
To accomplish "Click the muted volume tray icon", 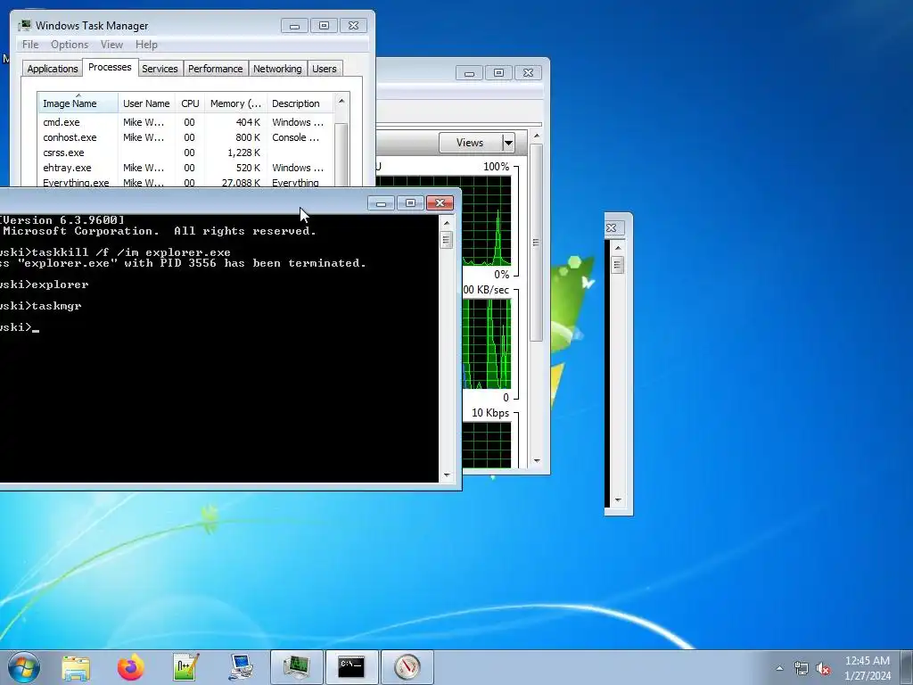I will pos(823,668).
